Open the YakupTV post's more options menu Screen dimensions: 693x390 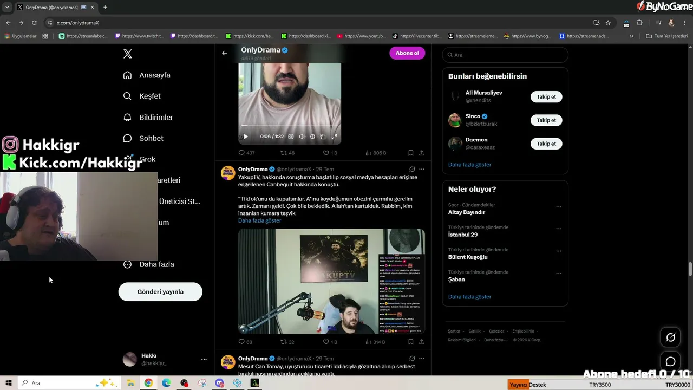pyautogui.click(x=422, y=169)
